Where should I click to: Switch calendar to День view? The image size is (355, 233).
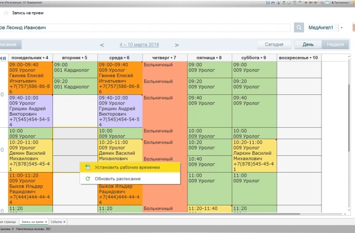[308, 44]
